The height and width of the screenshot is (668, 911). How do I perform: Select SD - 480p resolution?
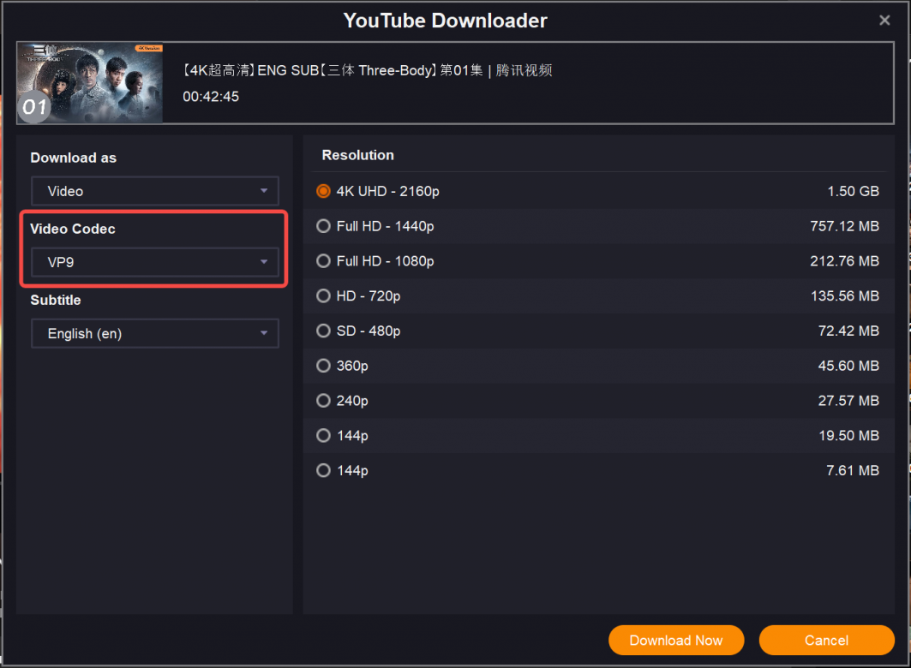pyautogui.click(x=324, y=331)
